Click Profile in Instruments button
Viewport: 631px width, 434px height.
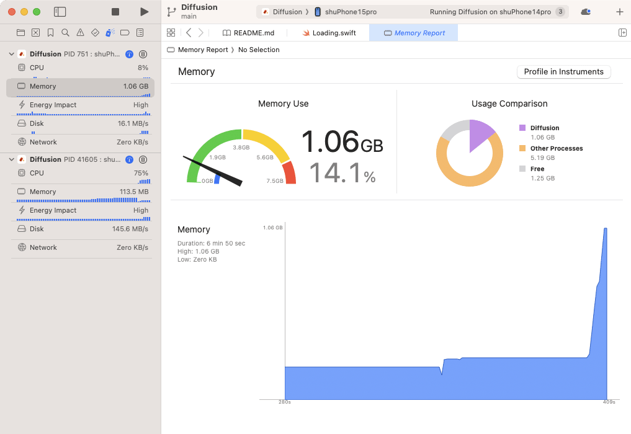tap(564, 71)
